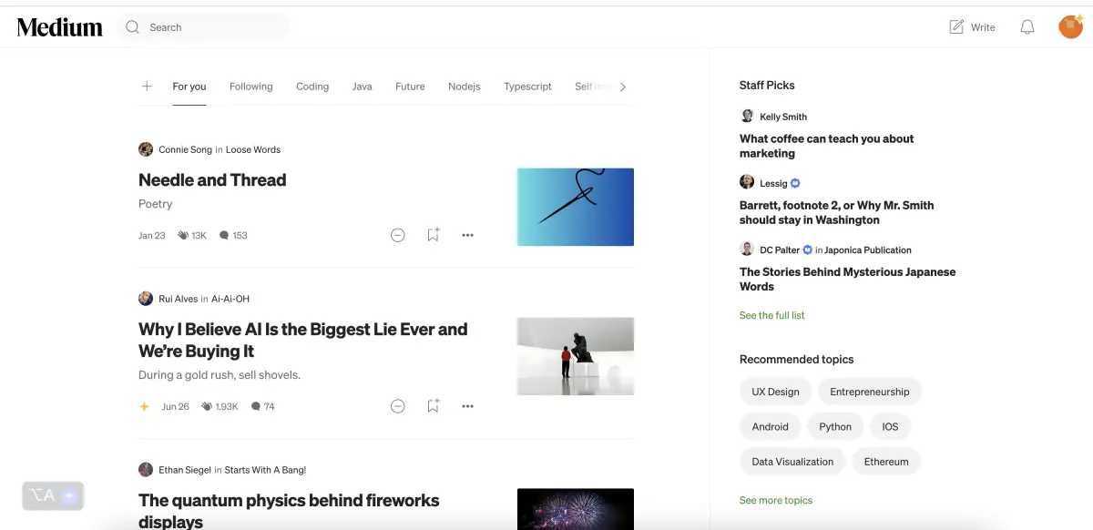
Task: Focus the Search input field
Action: [x=203, y=27]
